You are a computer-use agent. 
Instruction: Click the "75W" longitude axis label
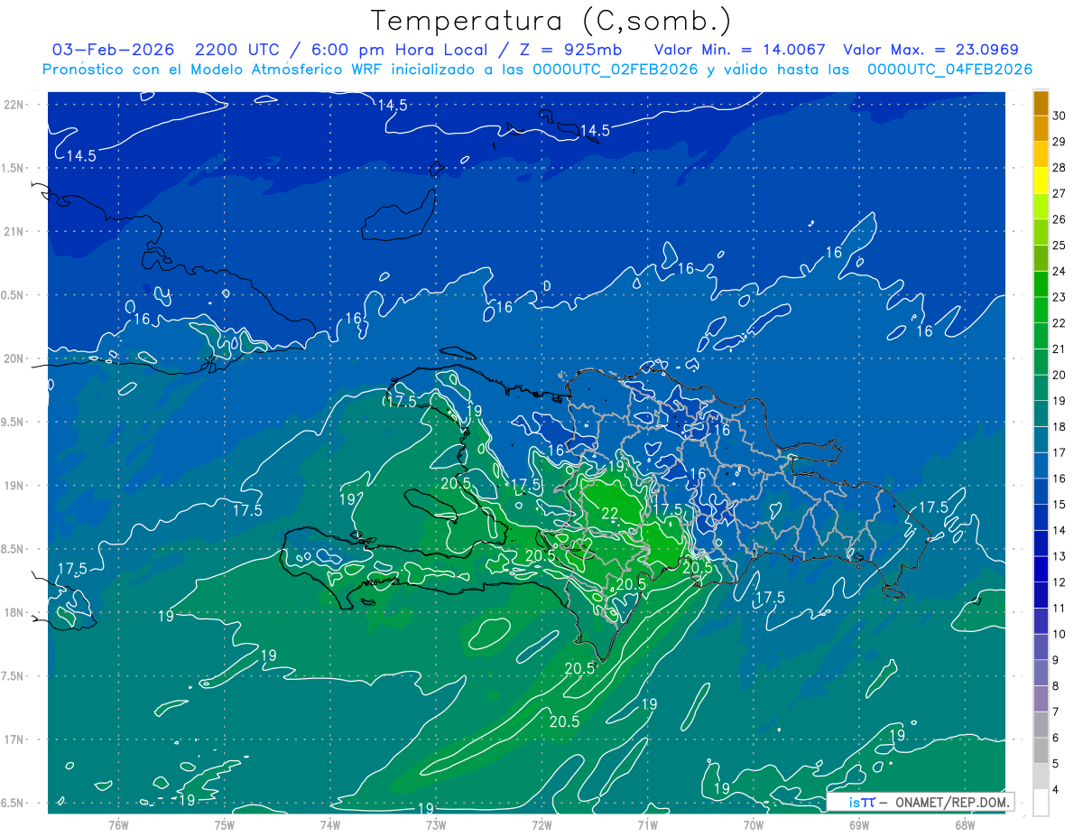click(x=225, y=823)
